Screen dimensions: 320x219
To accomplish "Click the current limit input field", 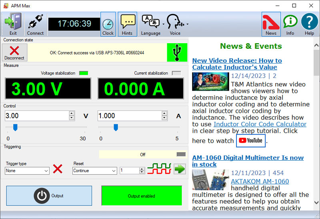I will click(x=130, y=116).
